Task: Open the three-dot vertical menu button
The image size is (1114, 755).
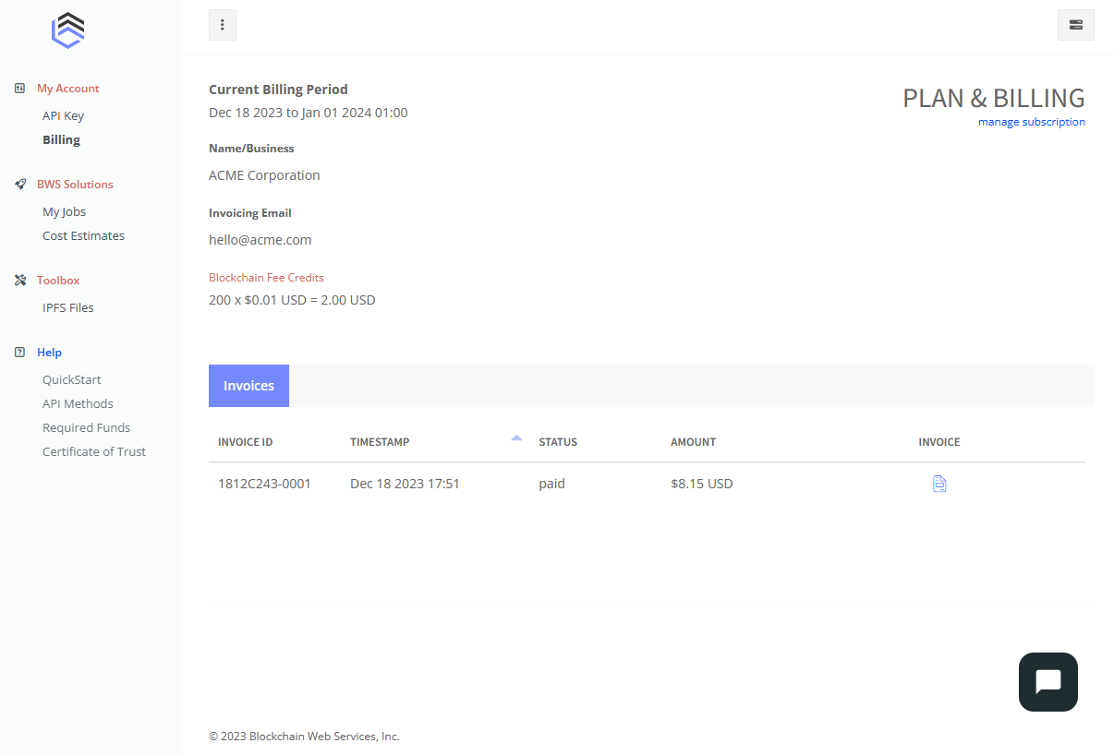Action: 223,25
